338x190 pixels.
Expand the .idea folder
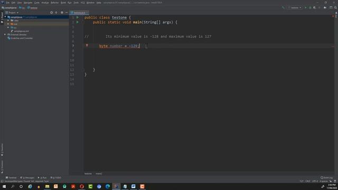click(8, 20)
